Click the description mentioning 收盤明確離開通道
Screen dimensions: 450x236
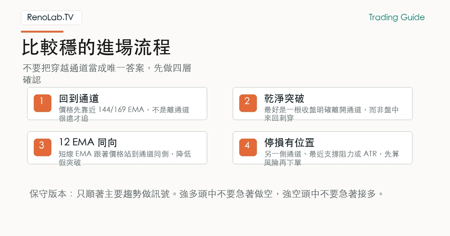pos(331,114)
